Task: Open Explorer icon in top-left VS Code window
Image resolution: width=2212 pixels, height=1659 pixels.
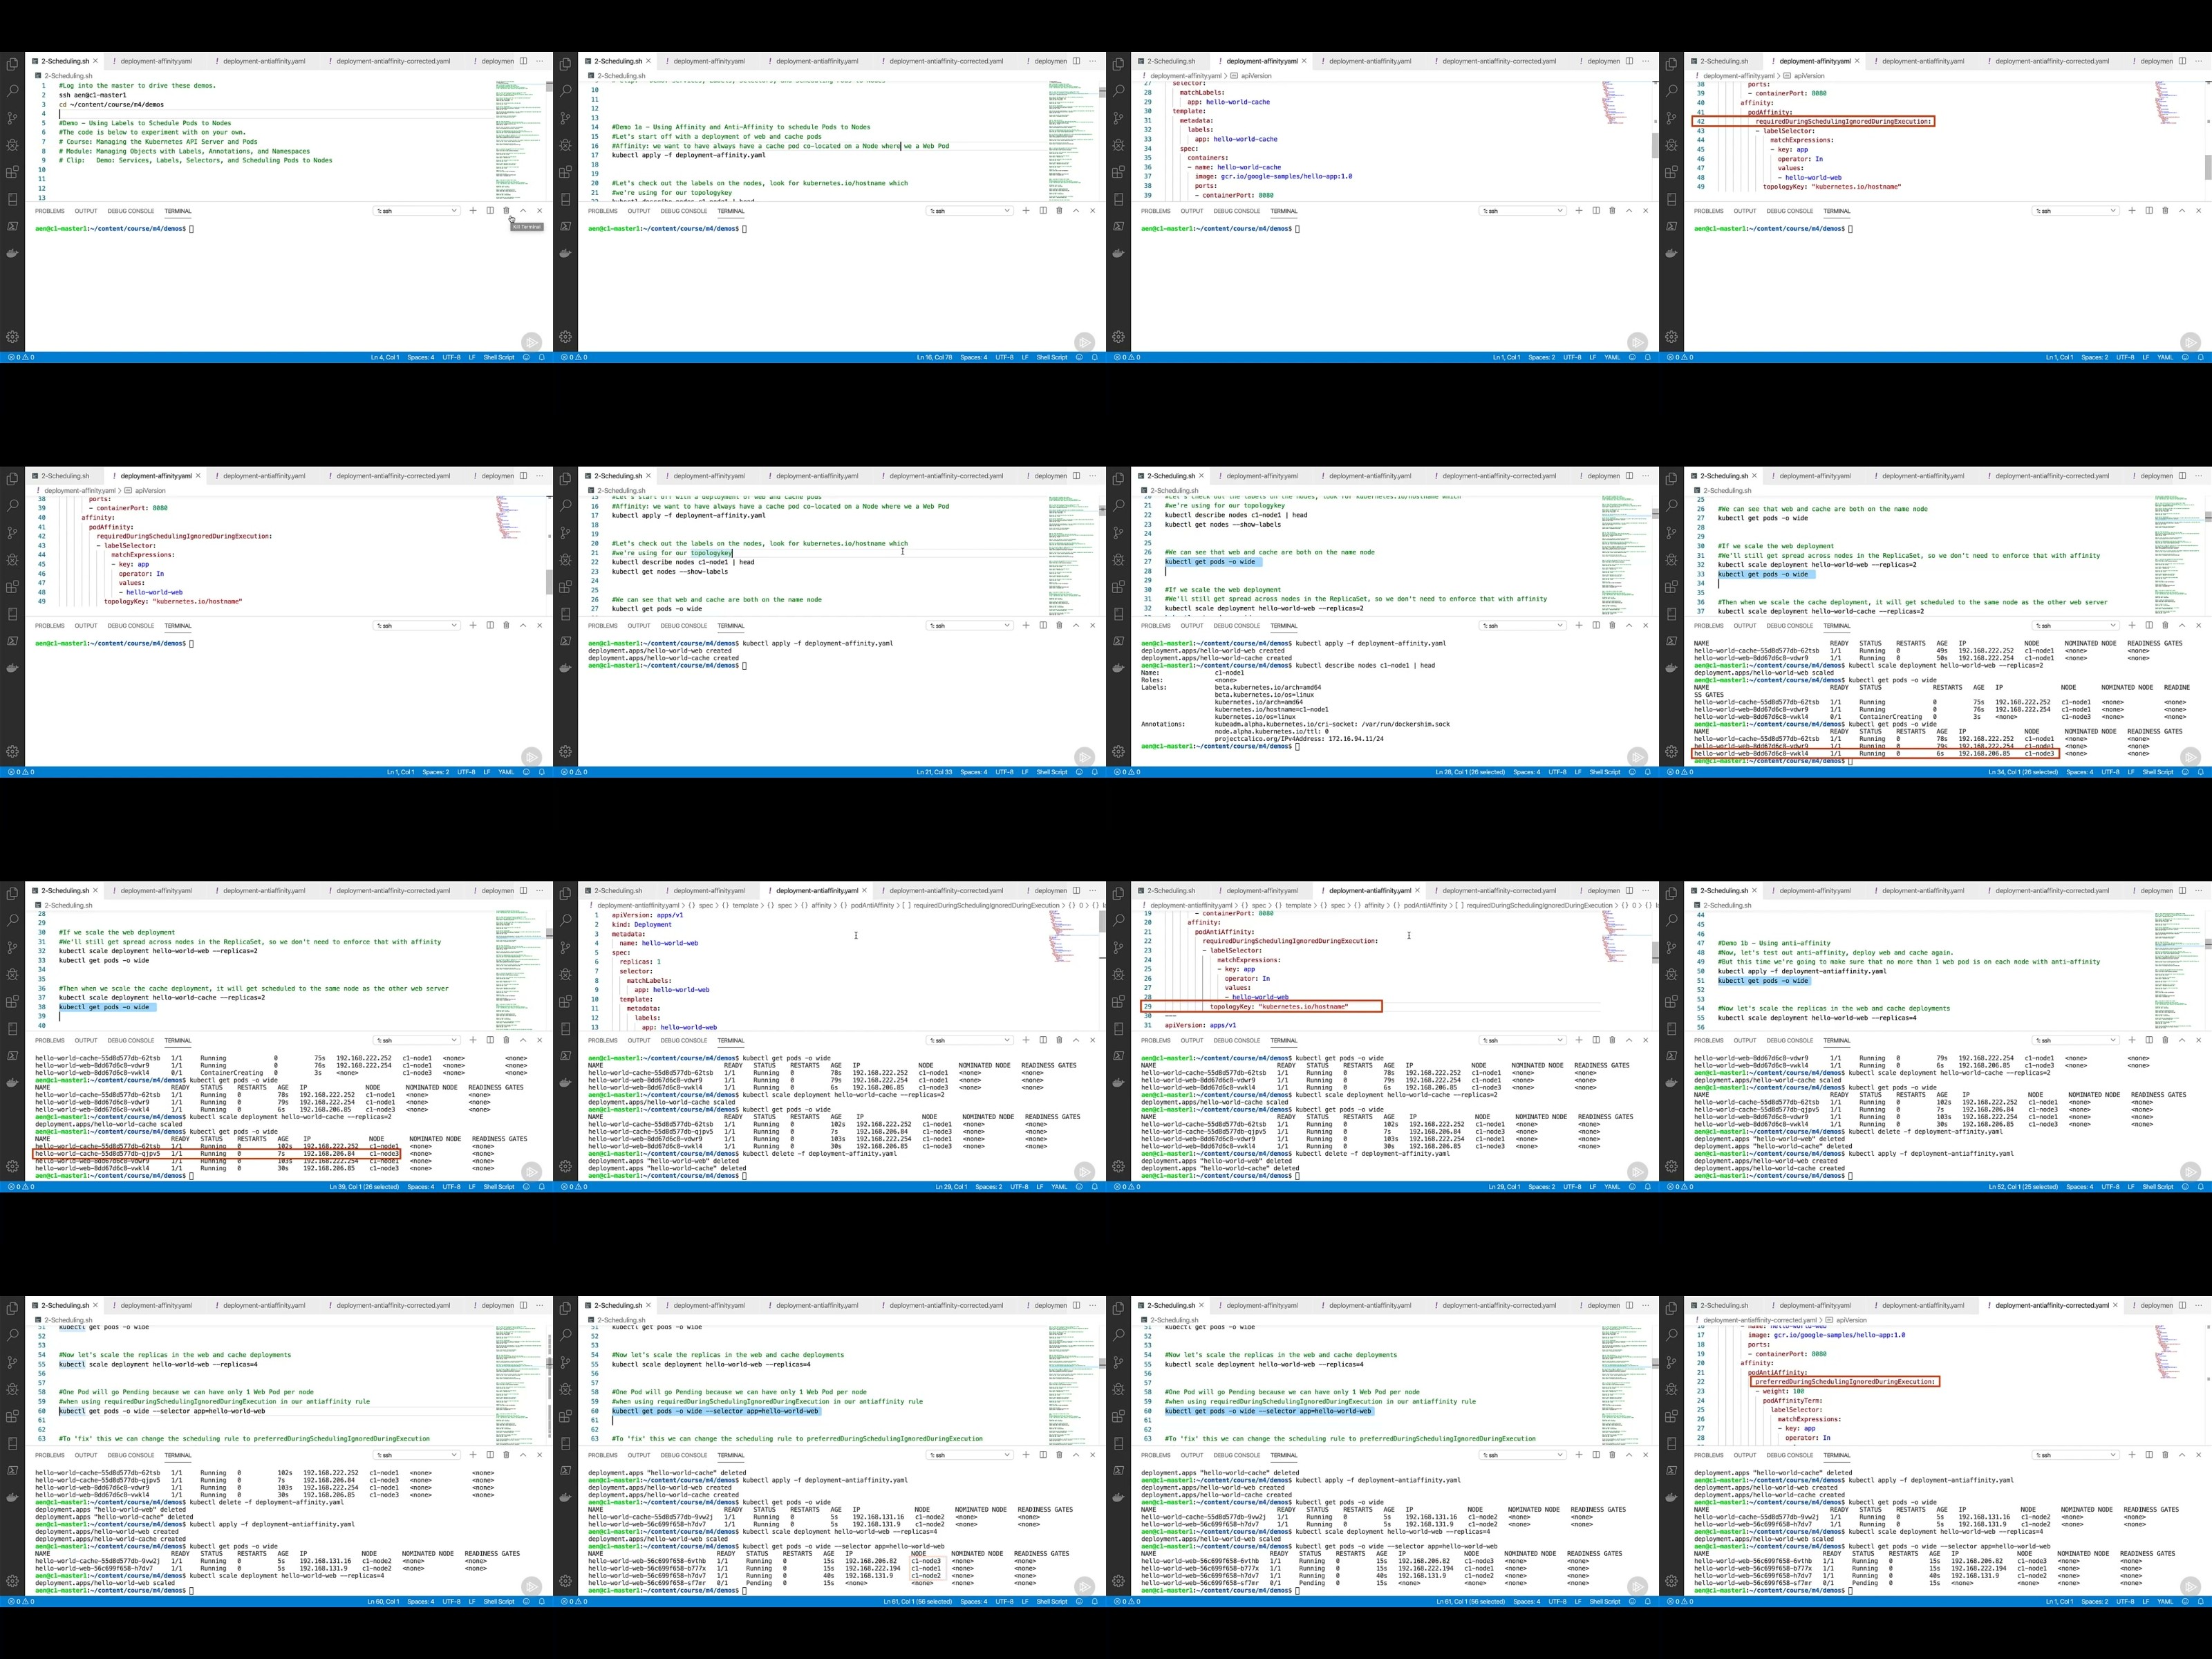Action: (12, 64)
